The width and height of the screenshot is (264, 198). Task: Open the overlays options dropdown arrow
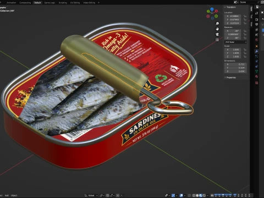185,195
